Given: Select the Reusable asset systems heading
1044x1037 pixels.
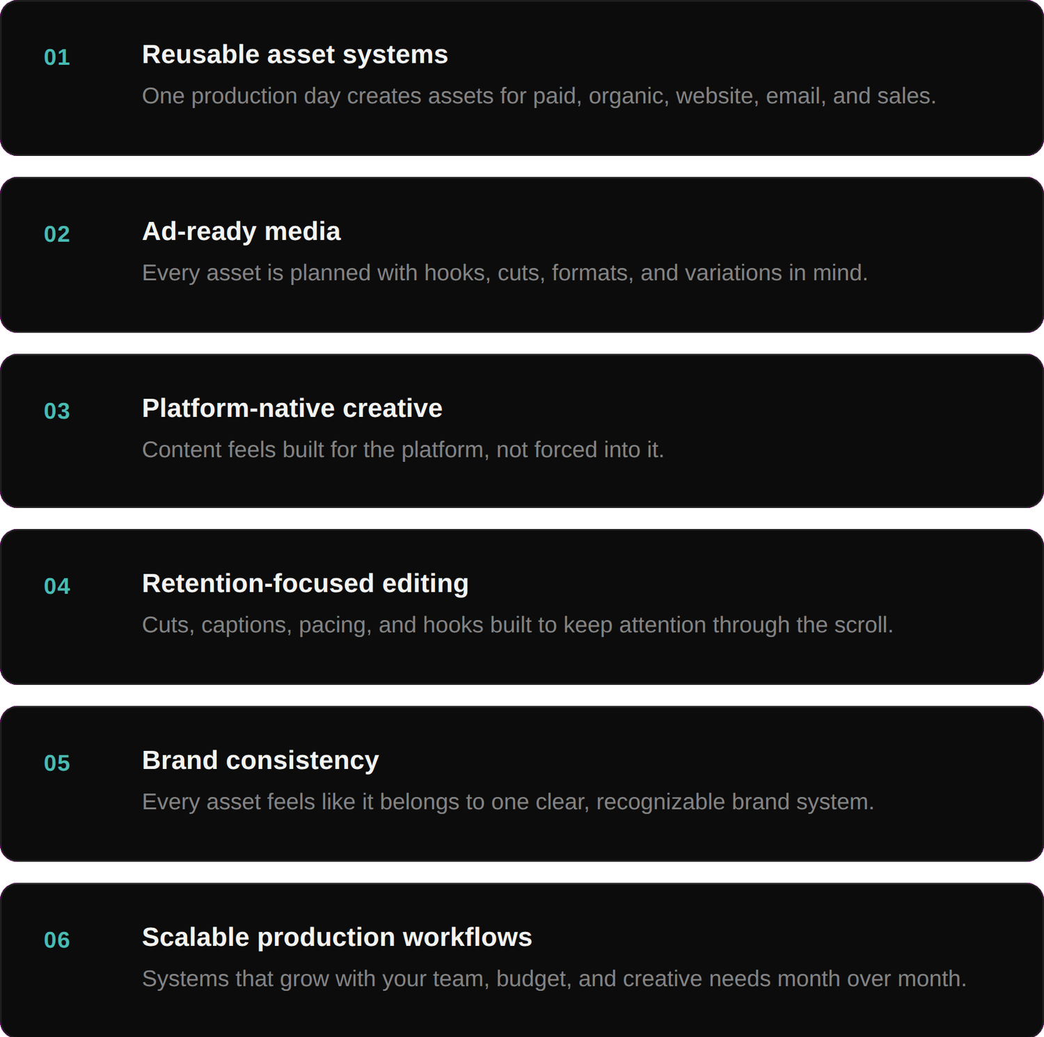Looking at the screenshot, I should click(295, 54).
